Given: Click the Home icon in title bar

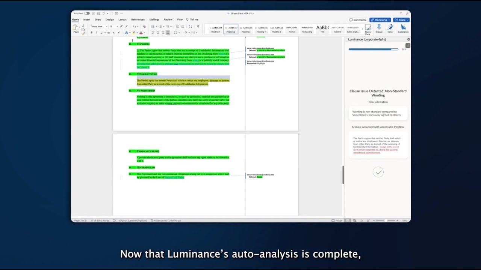Looking at the screenshot, I should [94, 13].
